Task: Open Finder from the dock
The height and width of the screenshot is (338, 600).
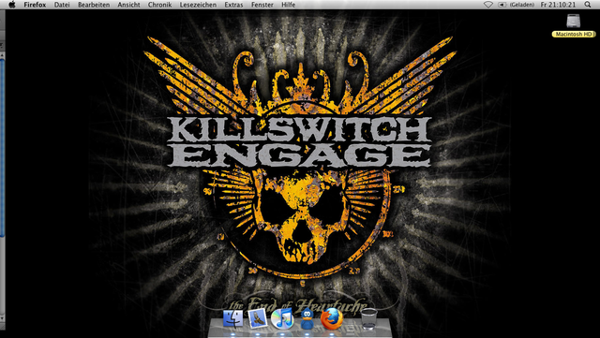Action: click(233, 319)
